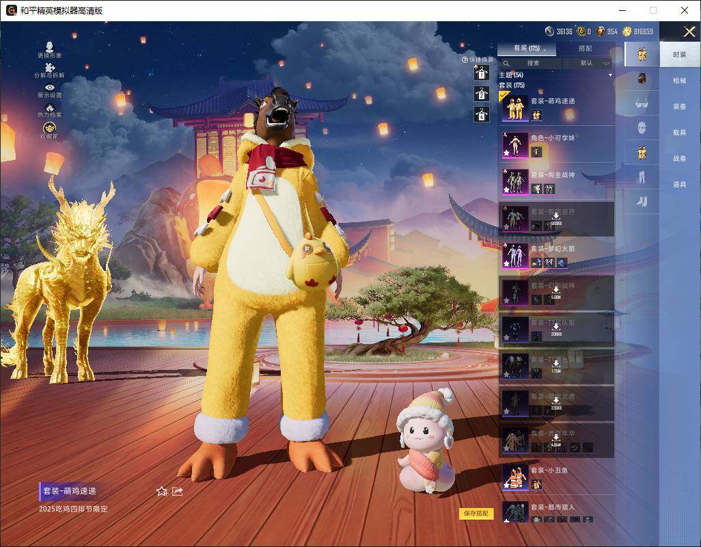Screen dimensions: 701x547
Task: Download the 693KB outfit set
Action: (556, 219)
